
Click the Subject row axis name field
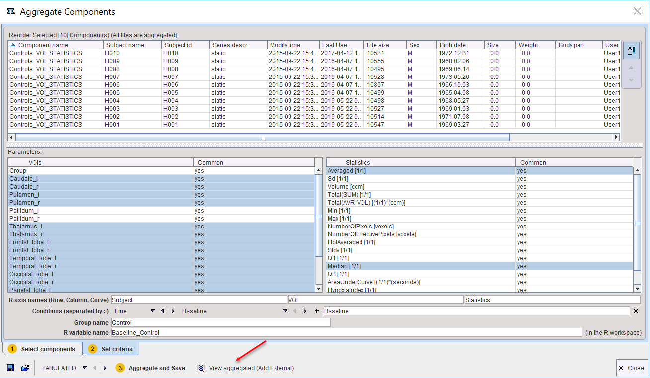click(199, 300)
